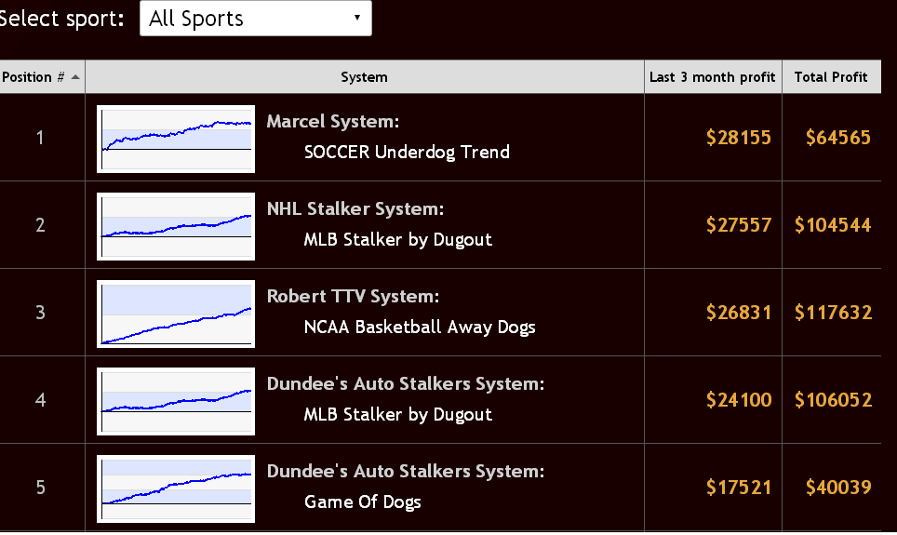Click the dropdown arrow beside All Sports

pyautogui.click(x=357, y=18)
